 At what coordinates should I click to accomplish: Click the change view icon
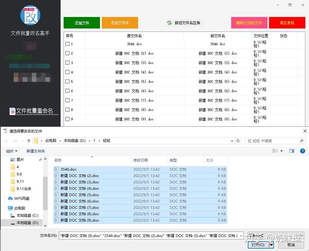coord(275,151)
